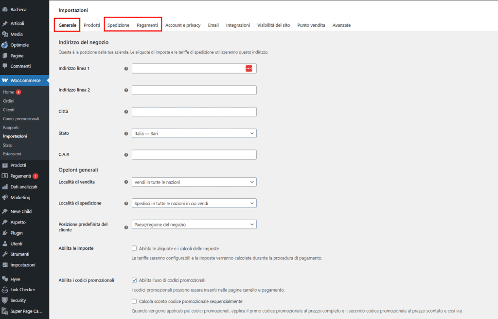Enable 'Abilita le aliquote e i calcoli delle imposte'

coord(134,248)
